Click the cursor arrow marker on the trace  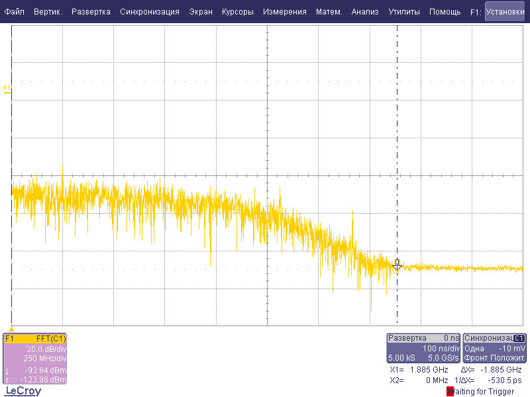397,265
